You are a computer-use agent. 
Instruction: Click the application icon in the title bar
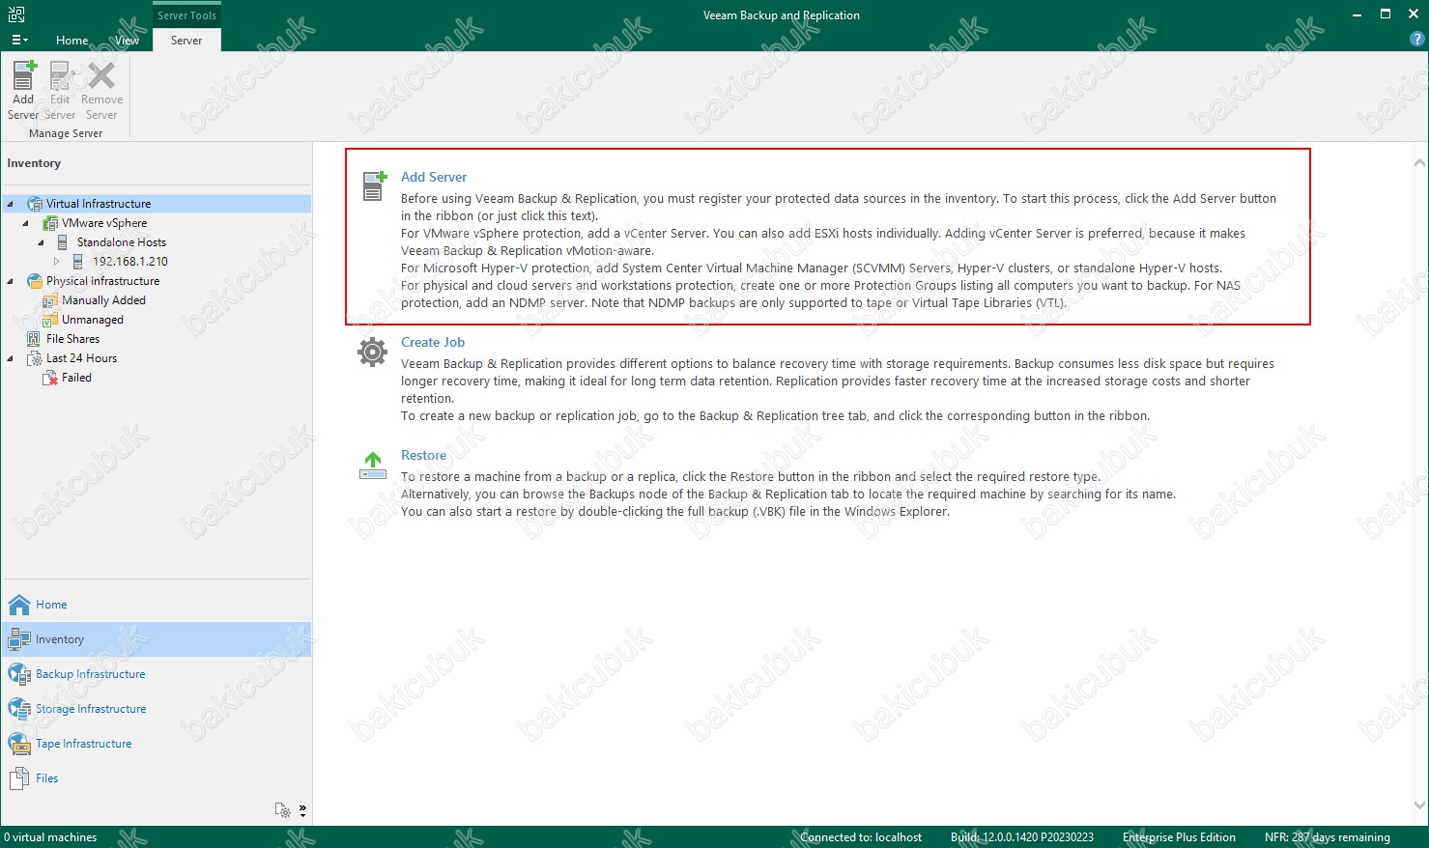(x=16, y=14)
